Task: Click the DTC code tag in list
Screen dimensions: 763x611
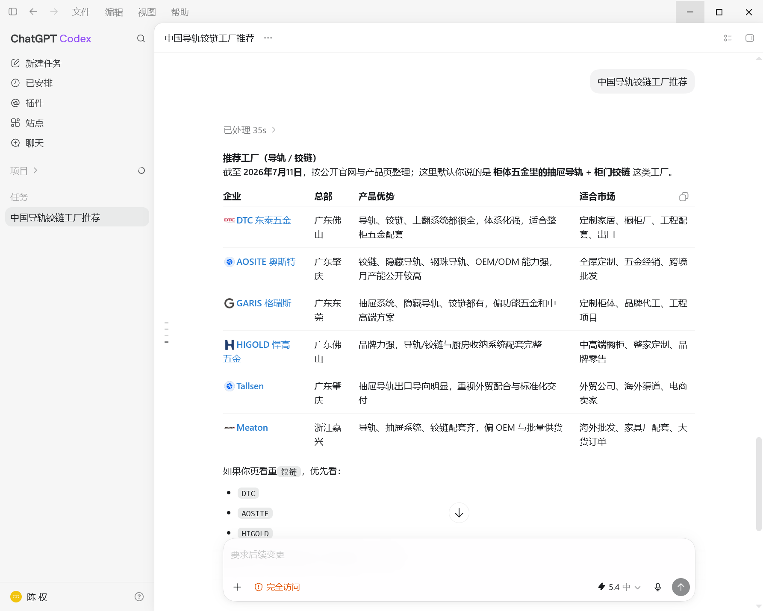Action: point(248,493)
